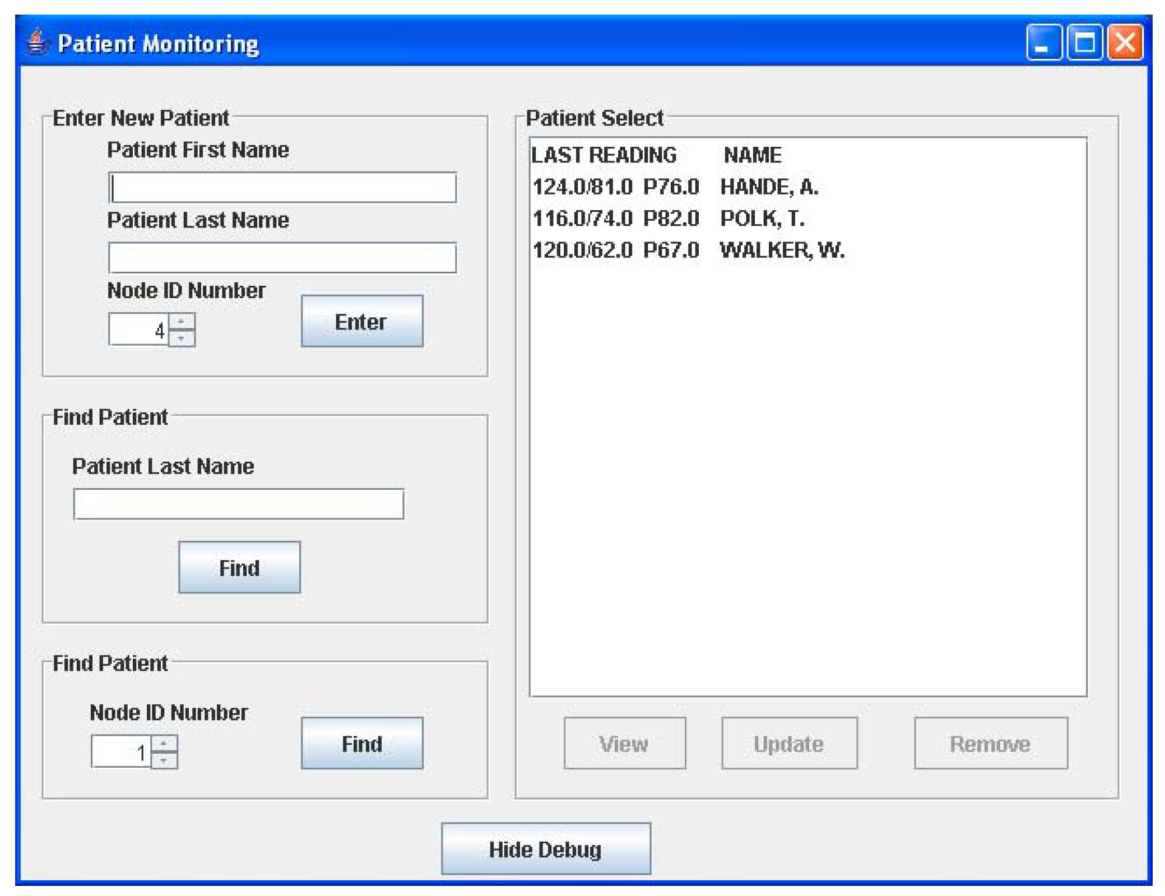This screenshot has height=896, width=1165.
Task: Decrement the Node ID Number spinner down arrow
Action: tap(182, 339)
